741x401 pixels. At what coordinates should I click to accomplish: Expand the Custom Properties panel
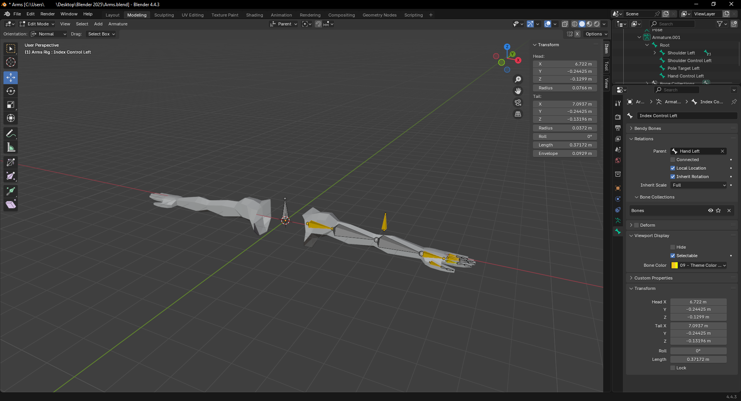pos(631,278)
